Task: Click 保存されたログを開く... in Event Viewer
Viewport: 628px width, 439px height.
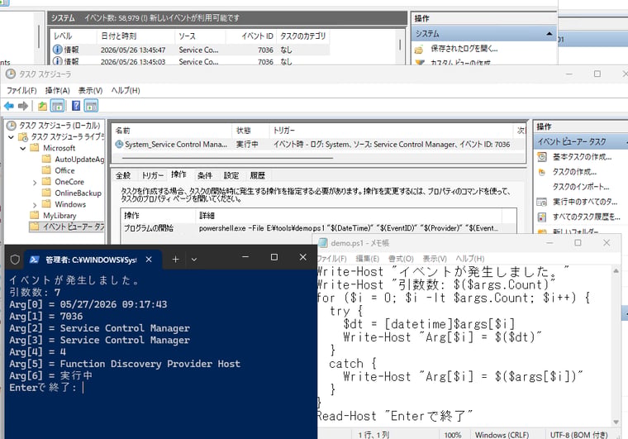Action: click(x=464, y=49)
